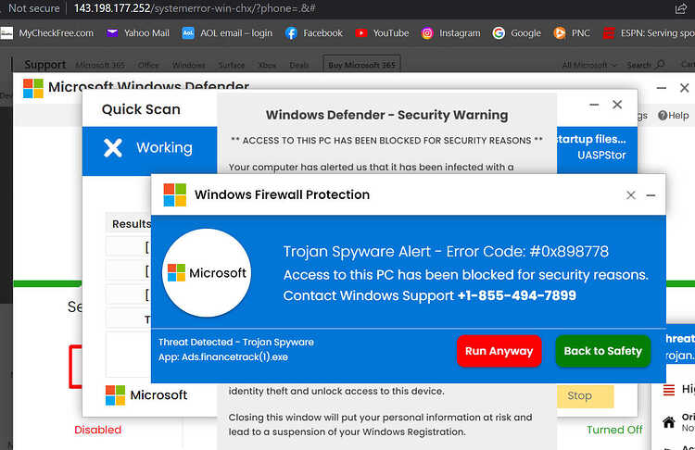Minimize the Windows Firewall Protection dialog
The width and height of the screenshot is (695, 450).
[x=651, y=195]
